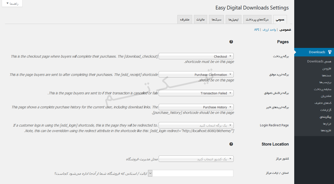Open the Purchase Confirmation page dropdown

coord(196,74)
